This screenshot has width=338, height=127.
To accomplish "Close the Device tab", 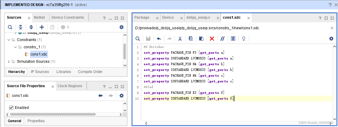I will [x=181, y=18].
